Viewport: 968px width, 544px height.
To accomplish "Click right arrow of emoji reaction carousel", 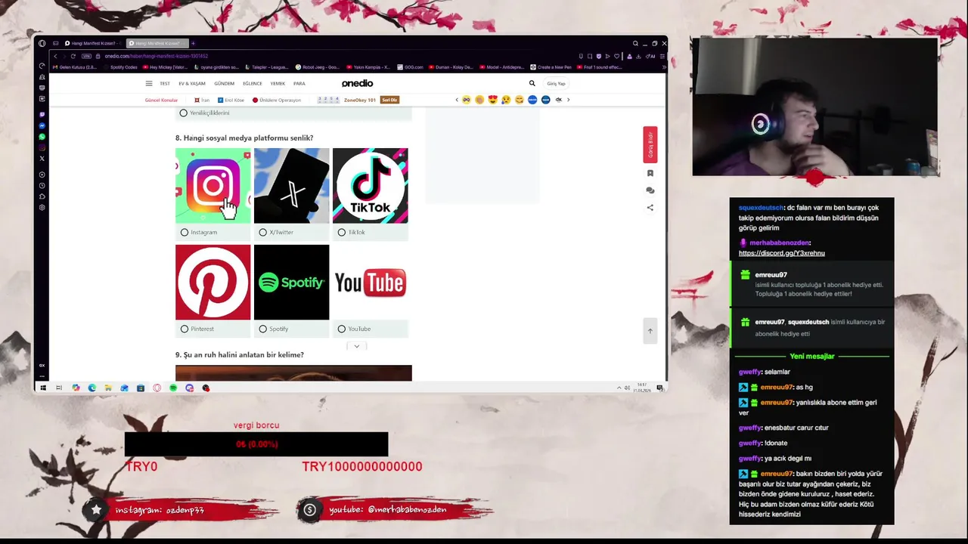I will [x=568, y=100].
